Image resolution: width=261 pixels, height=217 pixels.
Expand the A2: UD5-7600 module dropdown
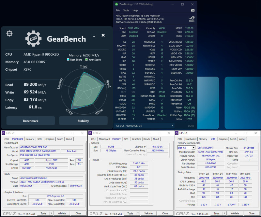(172, 126)
